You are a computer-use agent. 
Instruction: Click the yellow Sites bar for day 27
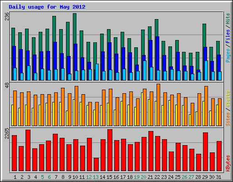[190, 120]
